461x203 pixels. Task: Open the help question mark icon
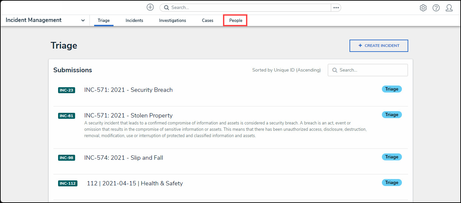pyautogui.click(x=436, y=8)
